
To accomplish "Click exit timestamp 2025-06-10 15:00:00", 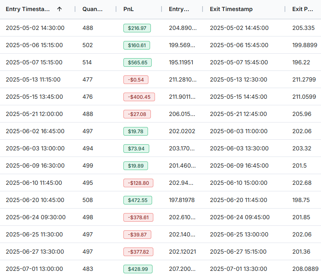I will [x=239, y=182].
